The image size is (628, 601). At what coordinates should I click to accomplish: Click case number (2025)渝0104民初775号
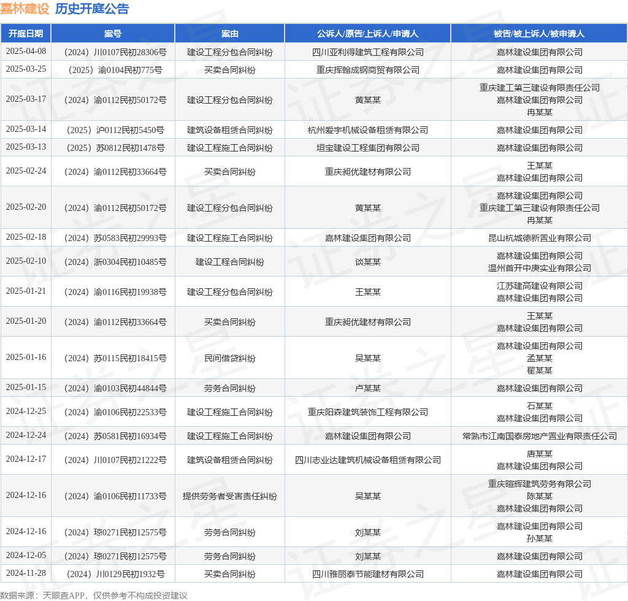tap(115, 70)
